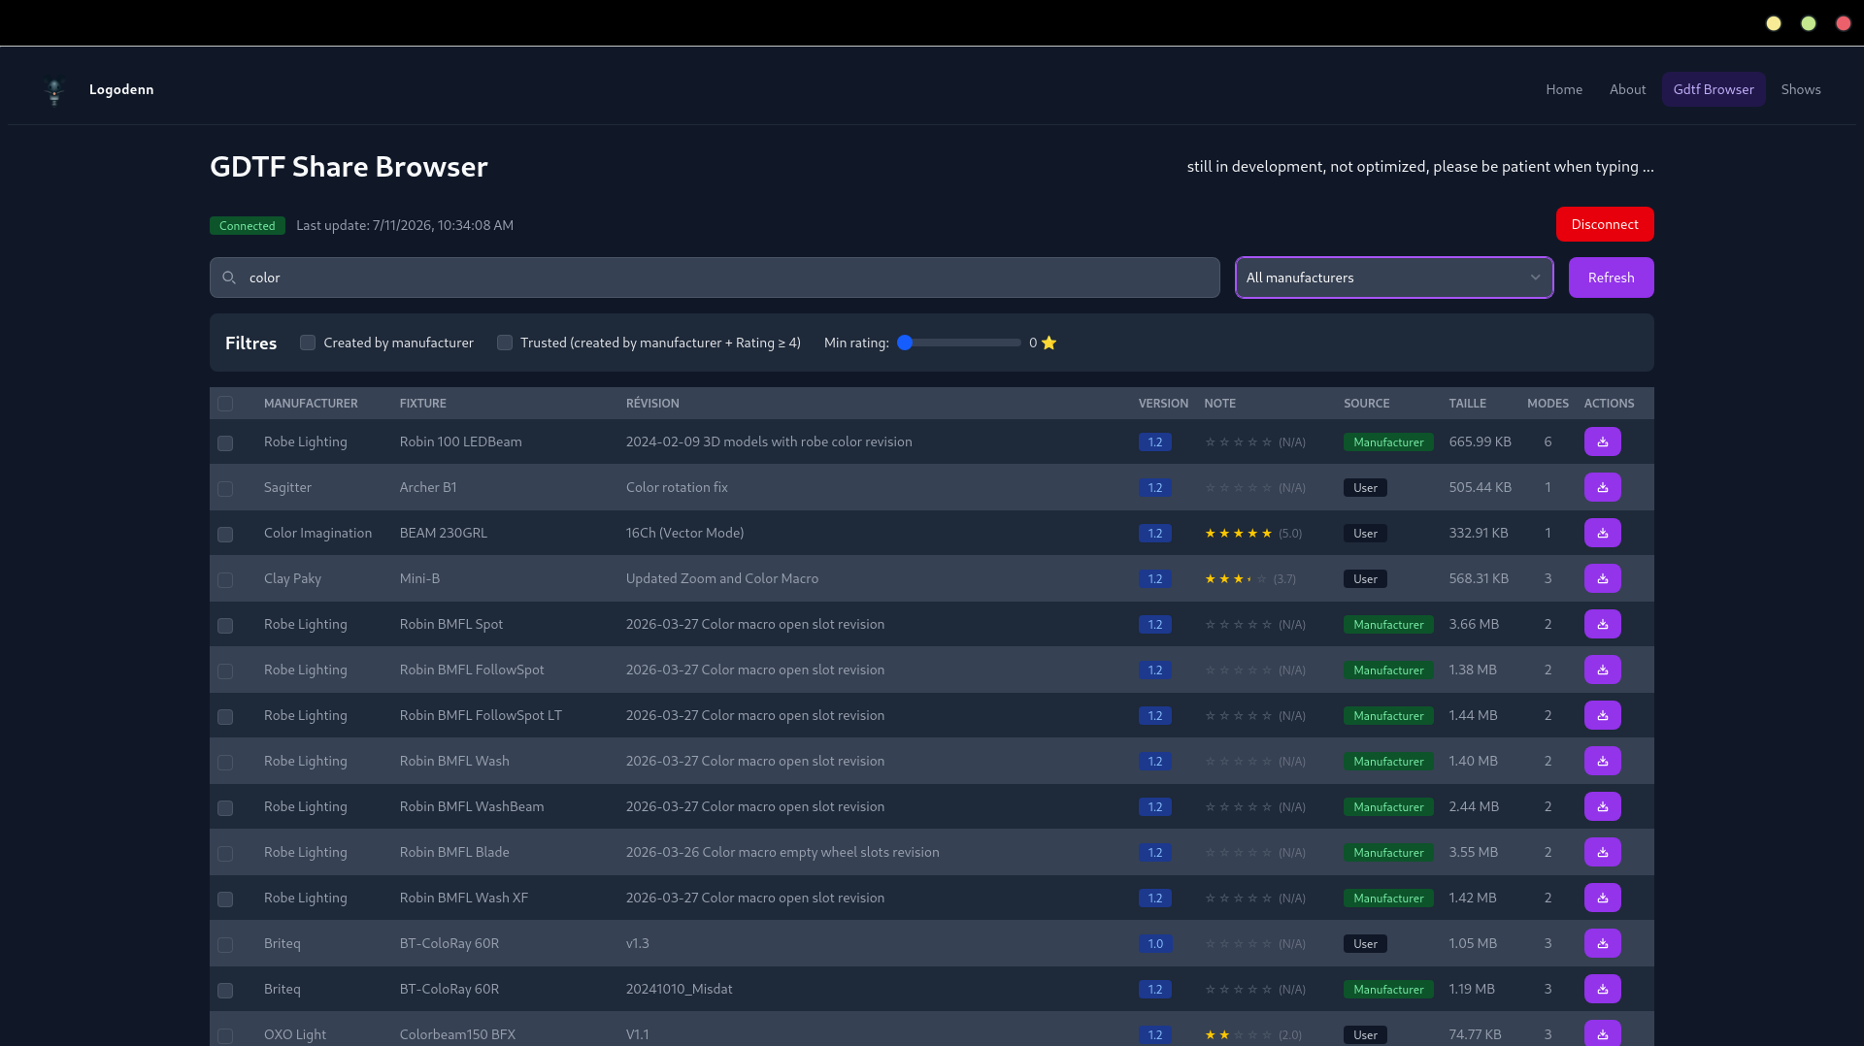Tick the Robin BMFL Blade checkbox
Screen dimensions: 1864x1046
225,854
